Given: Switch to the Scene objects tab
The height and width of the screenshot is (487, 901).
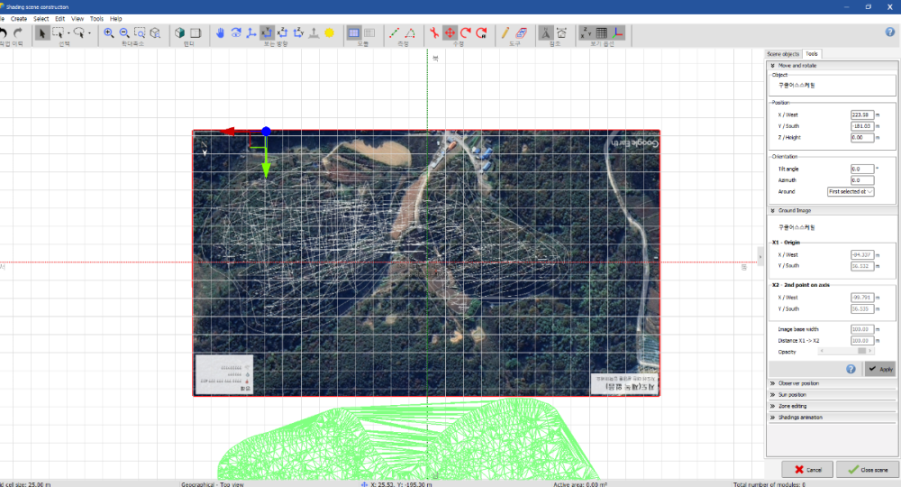Looking at the screenshot, I should point(782,54).
